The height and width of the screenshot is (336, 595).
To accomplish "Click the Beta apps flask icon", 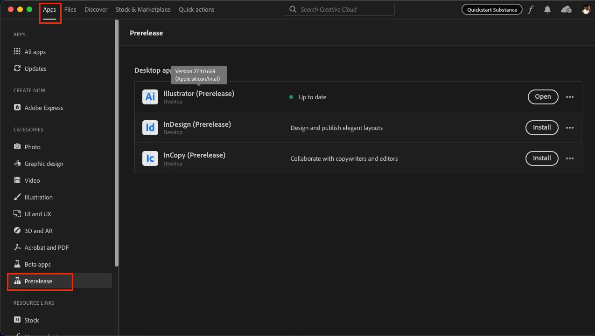I will tap(17, 264).
